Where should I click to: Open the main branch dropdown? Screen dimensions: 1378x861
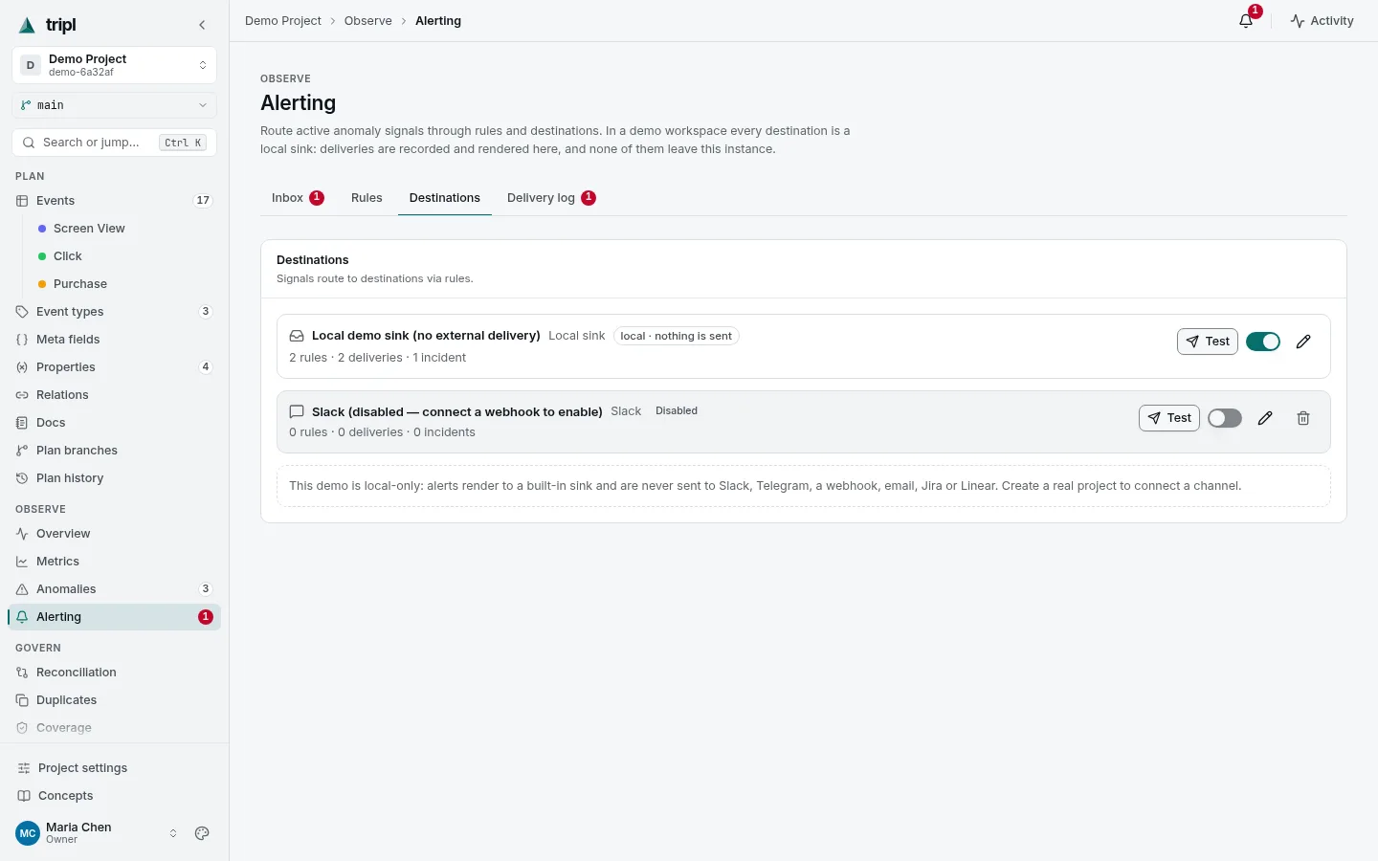coord(114,105)
